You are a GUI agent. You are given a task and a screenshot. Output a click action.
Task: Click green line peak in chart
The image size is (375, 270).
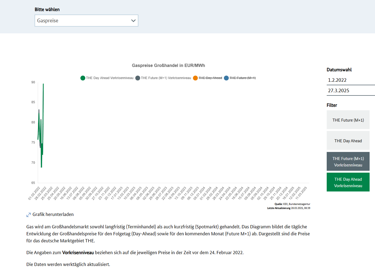click(x=43, y=84)
